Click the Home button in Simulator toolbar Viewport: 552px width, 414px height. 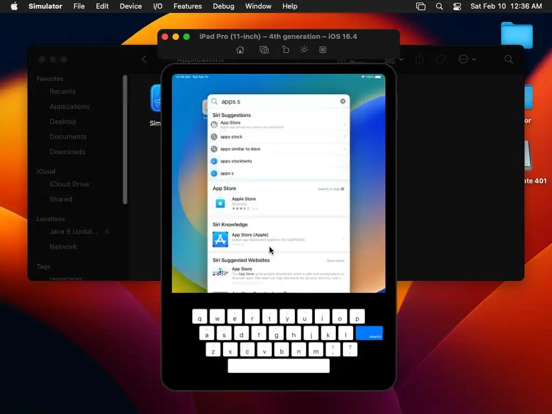240,50
